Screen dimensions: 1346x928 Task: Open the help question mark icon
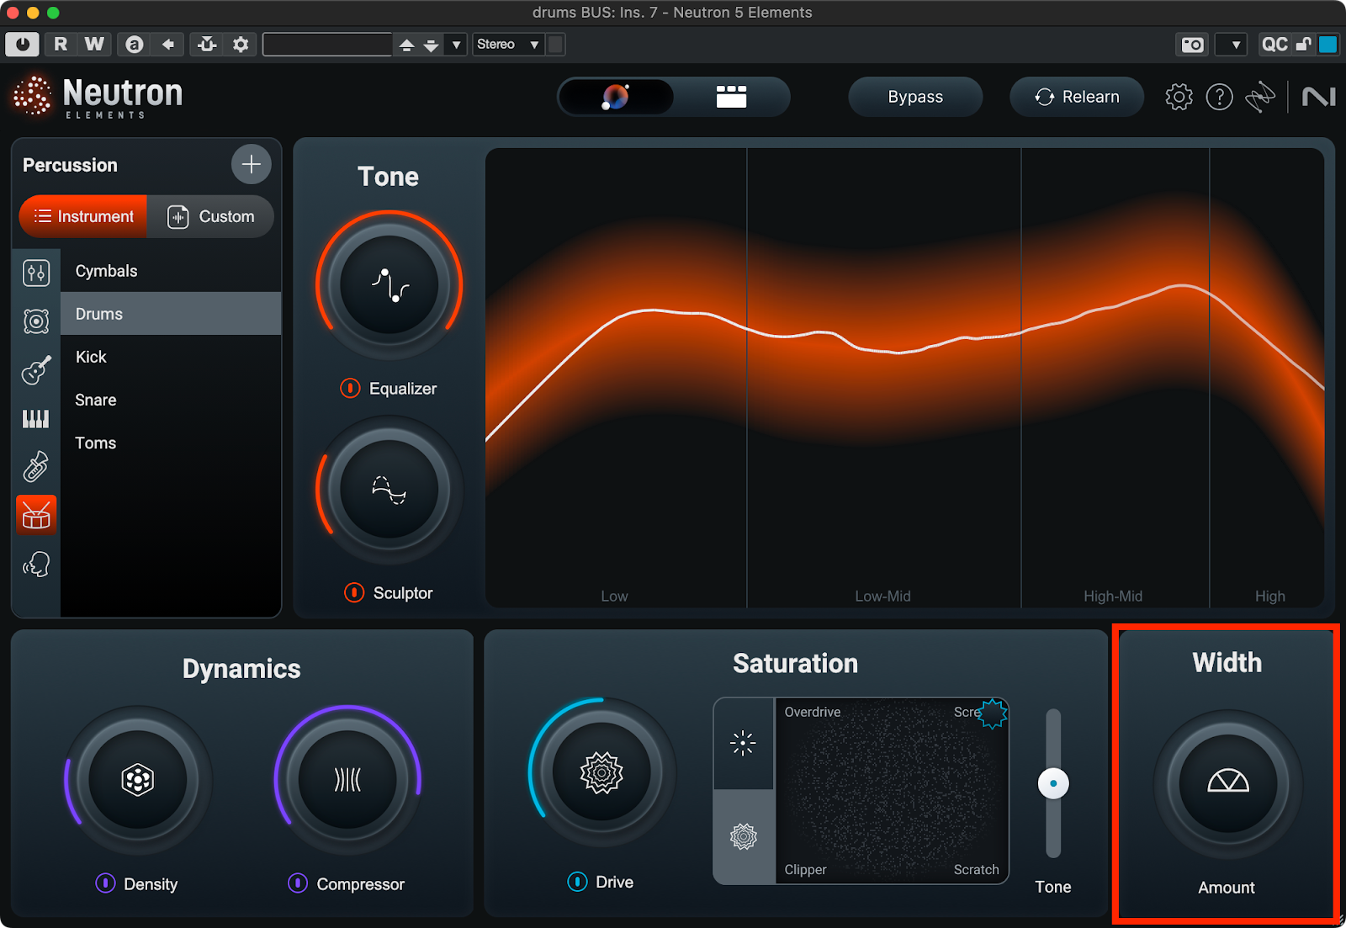click(x=1219, y=97)
